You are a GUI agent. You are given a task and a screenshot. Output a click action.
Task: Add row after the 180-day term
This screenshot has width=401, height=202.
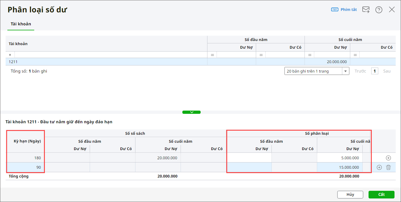click(388, 158)
